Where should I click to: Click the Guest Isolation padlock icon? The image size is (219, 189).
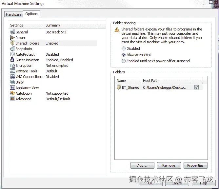(x=12, y=60)
